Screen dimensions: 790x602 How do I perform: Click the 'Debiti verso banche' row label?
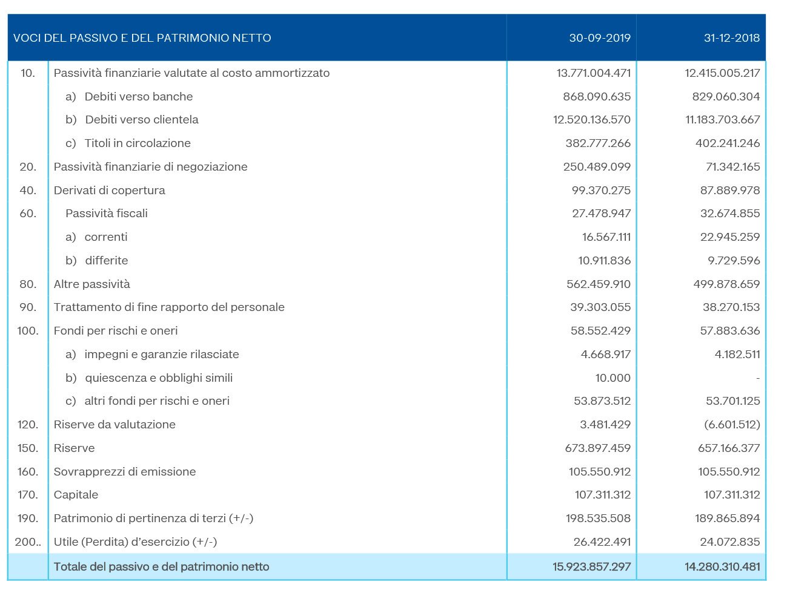coord(138,96)
